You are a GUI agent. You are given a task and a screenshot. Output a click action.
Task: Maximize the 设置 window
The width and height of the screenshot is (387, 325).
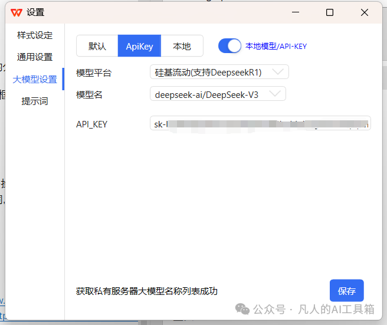pyautogui.click(x=330, y=12)
